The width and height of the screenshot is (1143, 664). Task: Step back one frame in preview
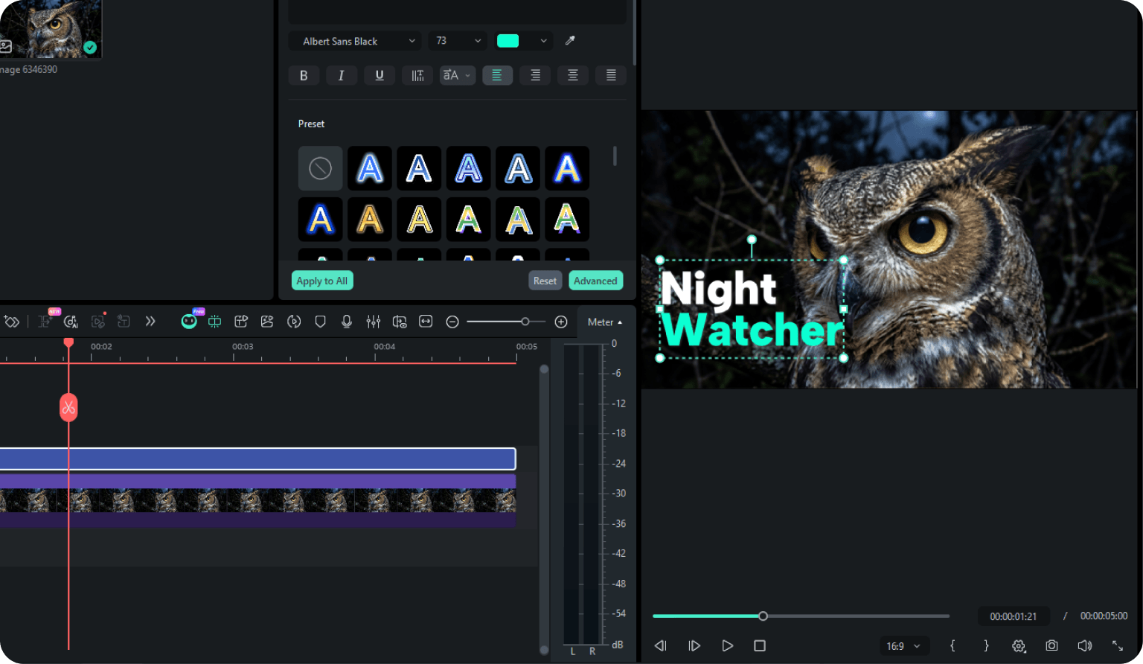[660, 645]
